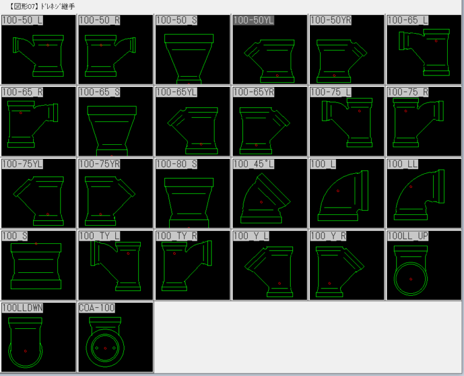Choose the 100-80_S reducer shape
The width and height of the screenshot is (464, 376).
(x=193, y=193)
